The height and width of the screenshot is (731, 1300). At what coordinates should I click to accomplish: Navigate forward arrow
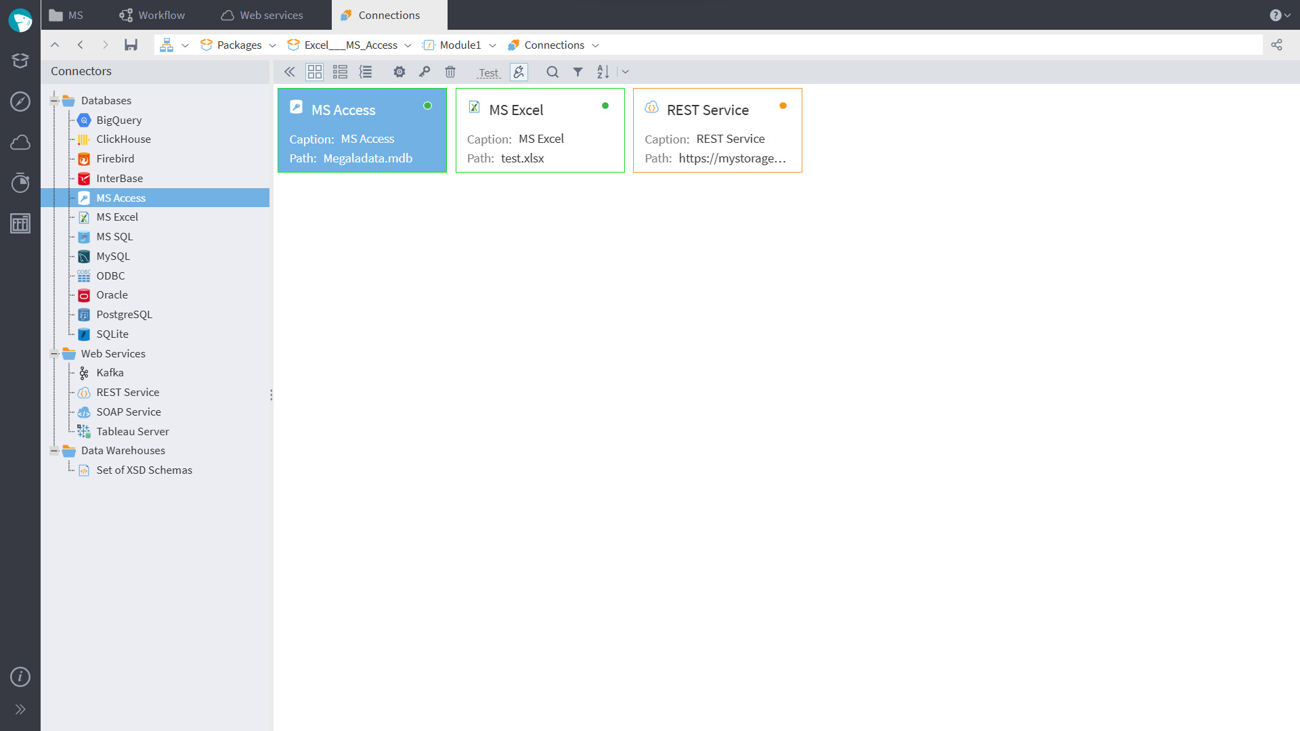(105, 45)
